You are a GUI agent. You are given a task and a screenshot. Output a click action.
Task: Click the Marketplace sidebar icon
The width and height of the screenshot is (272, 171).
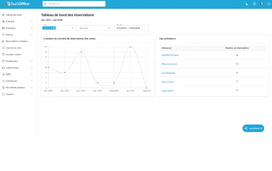coord(3,61)
